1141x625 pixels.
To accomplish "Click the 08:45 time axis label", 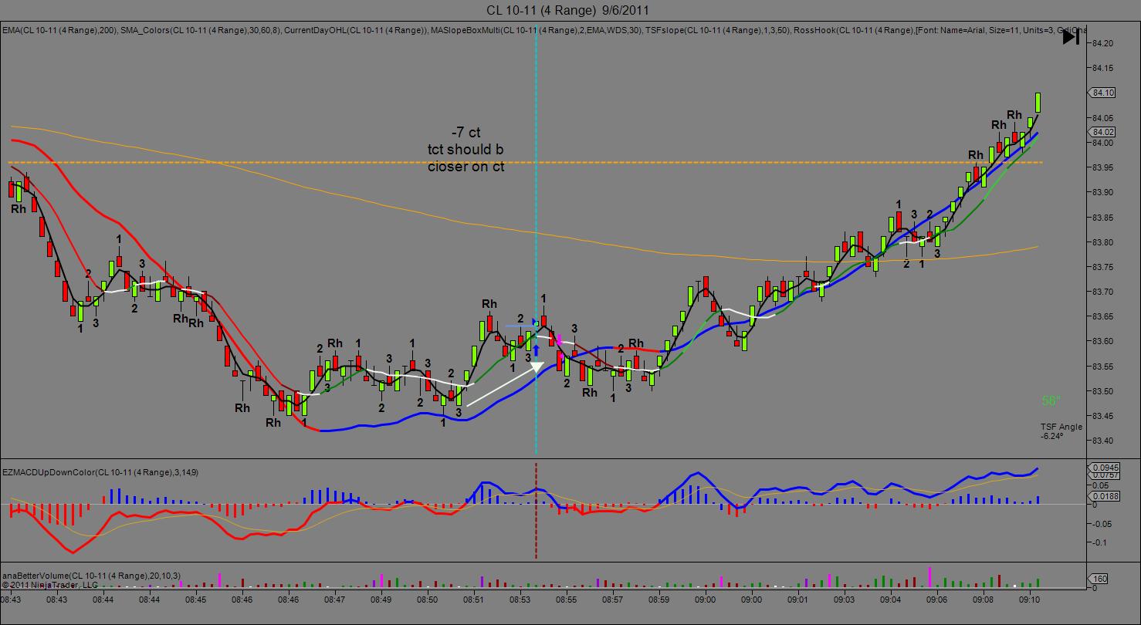I will click(196, 599).
